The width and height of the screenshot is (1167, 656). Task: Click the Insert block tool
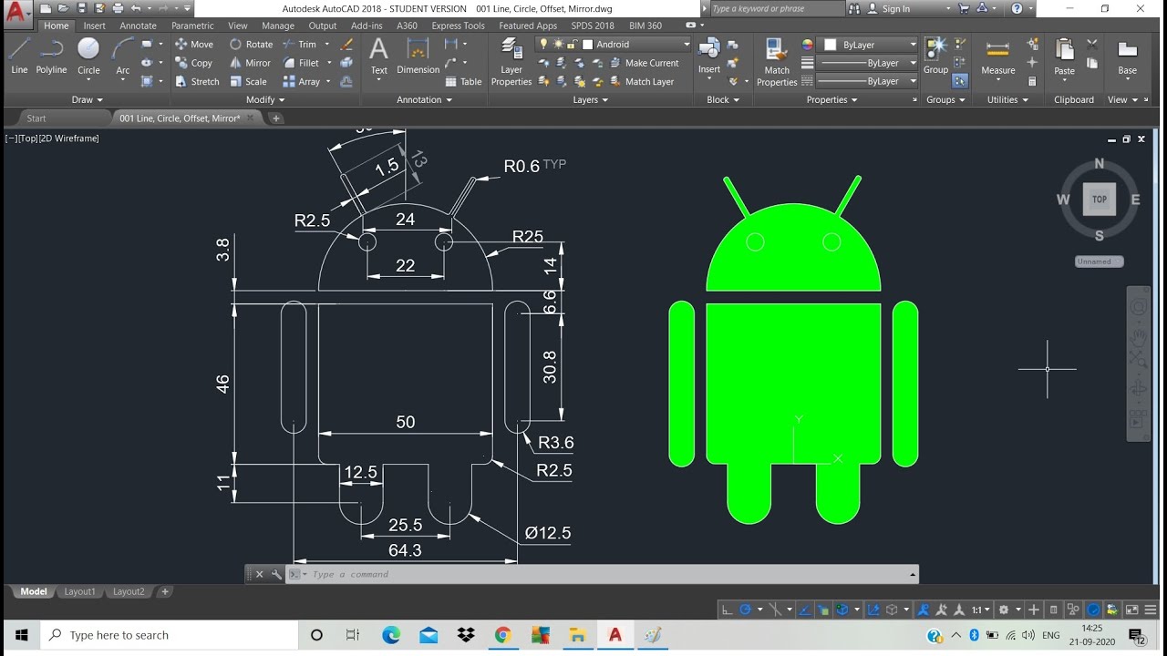(x=709, y=56)
